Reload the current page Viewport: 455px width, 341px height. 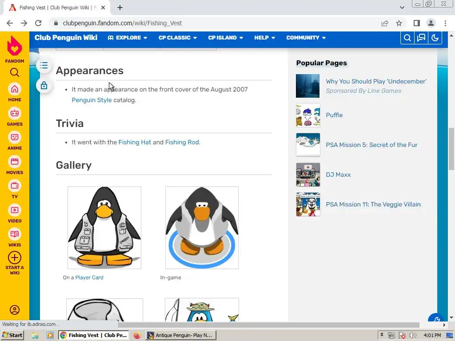pos(38,23)
